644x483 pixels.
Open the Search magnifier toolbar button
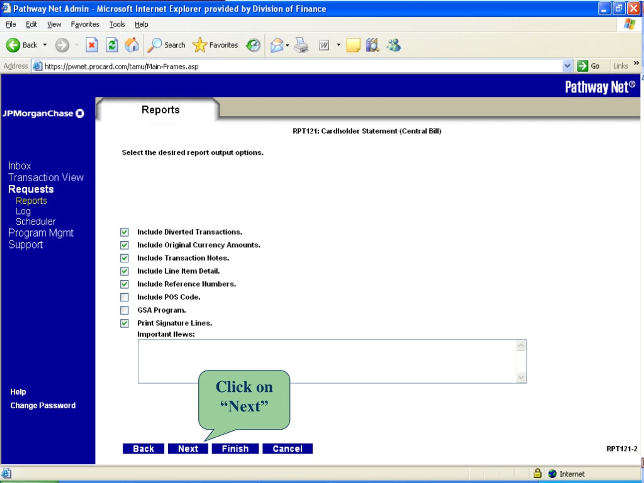[166, 45]
